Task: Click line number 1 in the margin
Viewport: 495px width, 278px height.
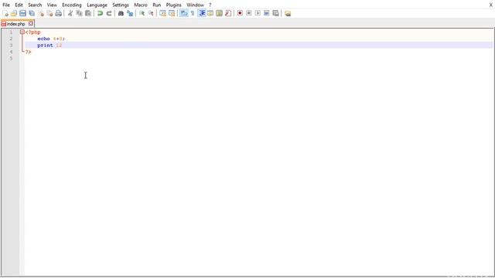Action: coord(11,32)
